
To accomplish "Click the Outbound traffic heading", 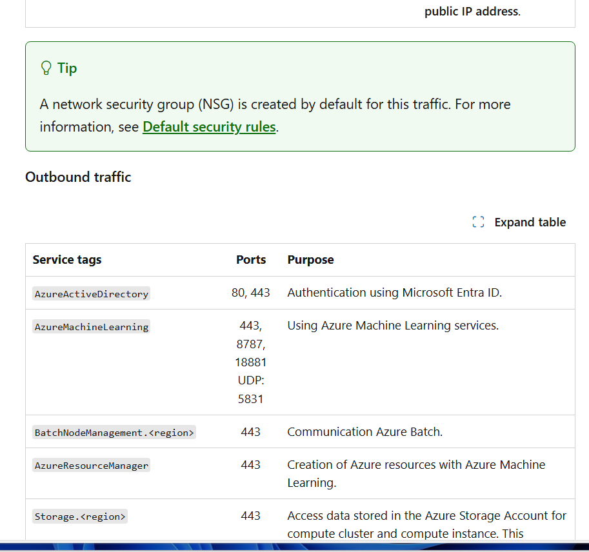I will click(x=78, y=177).
